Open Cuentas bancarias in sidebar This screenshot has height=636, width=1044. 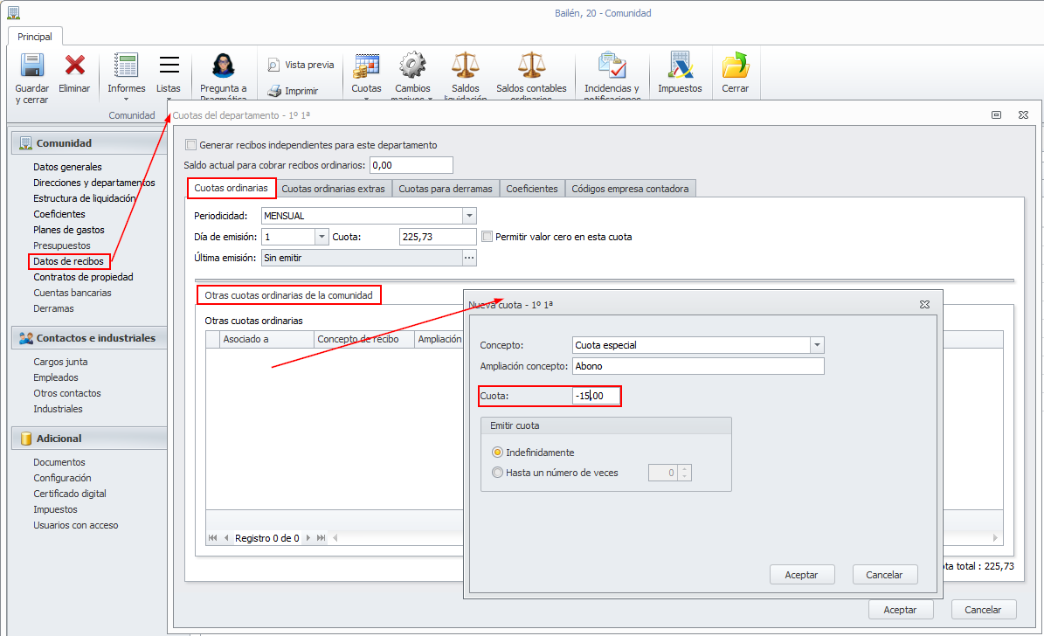coord(73,293)
